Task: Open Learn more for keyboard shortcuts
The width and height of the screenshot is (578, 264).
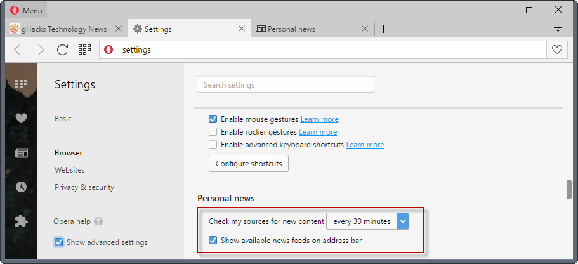Action: [365, 145]
